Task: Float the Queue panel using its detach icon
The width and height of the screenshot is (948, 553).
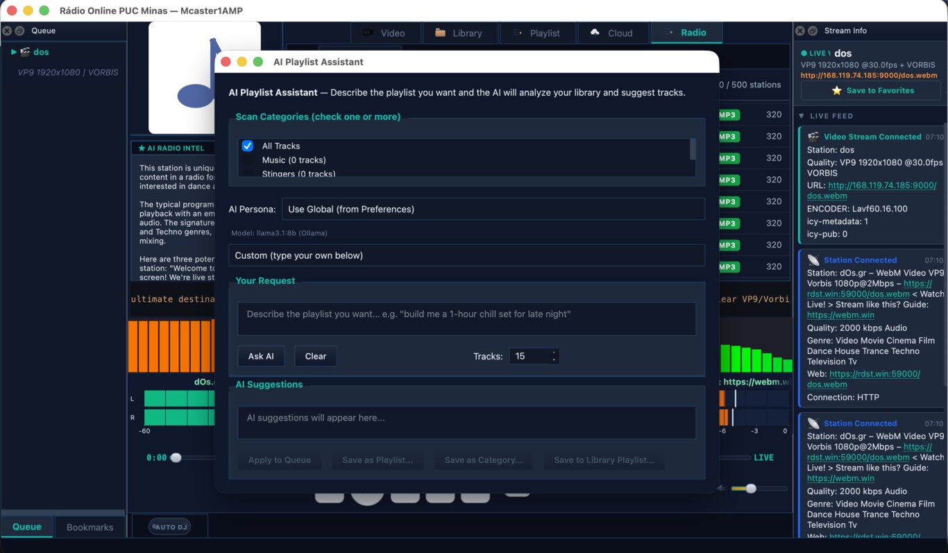Action: point(19,31)
